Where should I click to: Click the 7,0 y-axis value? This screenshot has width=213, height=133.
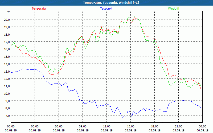(x=8, y=116)
